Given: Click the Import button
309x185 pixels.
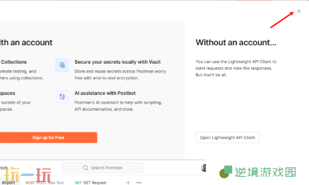Looking at the screenshot, I should 8,182.
